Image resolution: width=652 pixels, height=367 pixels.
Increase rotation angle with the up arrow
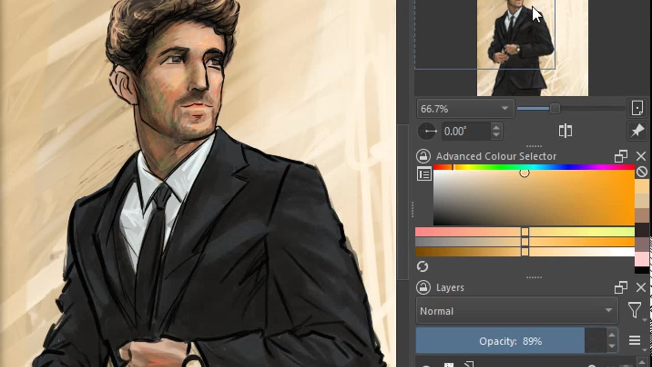tap(496, 127)
